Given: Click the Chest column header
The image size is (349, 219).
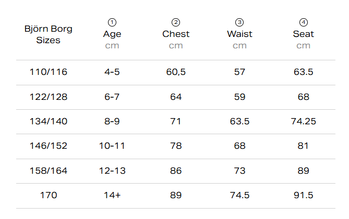Looking at the screenshot, I should click(176, 34).
